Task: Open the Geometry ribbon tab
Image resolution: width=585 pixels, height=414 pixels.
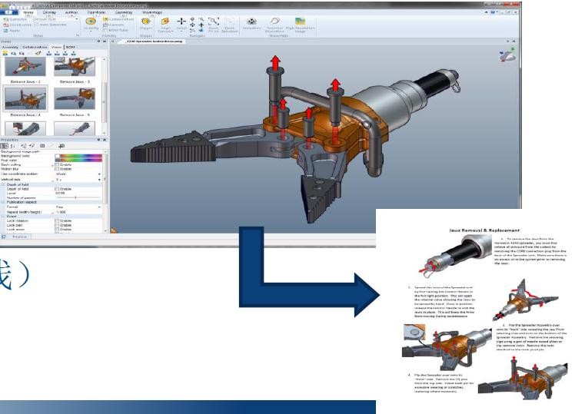Action: (124, 12)
